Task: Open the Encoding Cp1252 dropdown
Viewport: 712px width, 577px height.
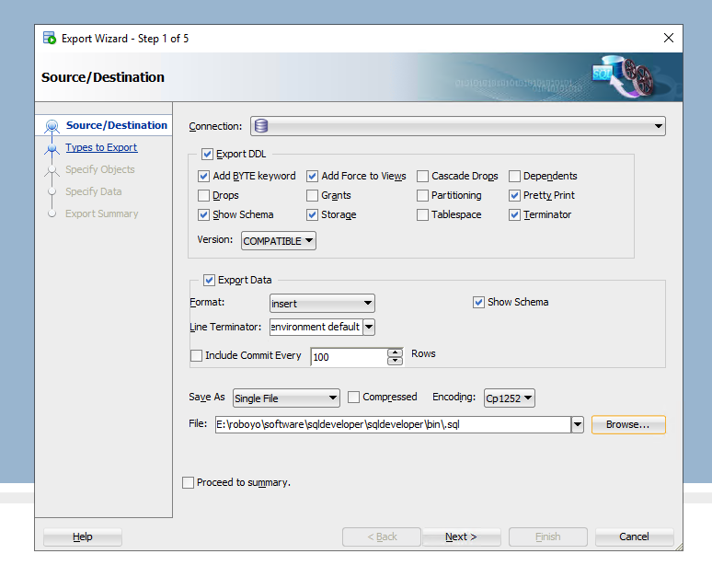Action: pyautogui.click(x=509, y=398)
